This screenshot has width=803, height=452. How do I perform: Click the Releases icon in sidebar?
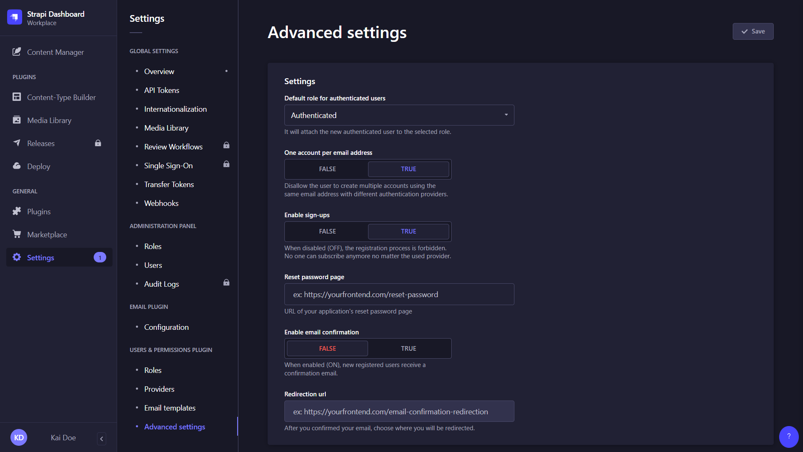click(17, 143)
